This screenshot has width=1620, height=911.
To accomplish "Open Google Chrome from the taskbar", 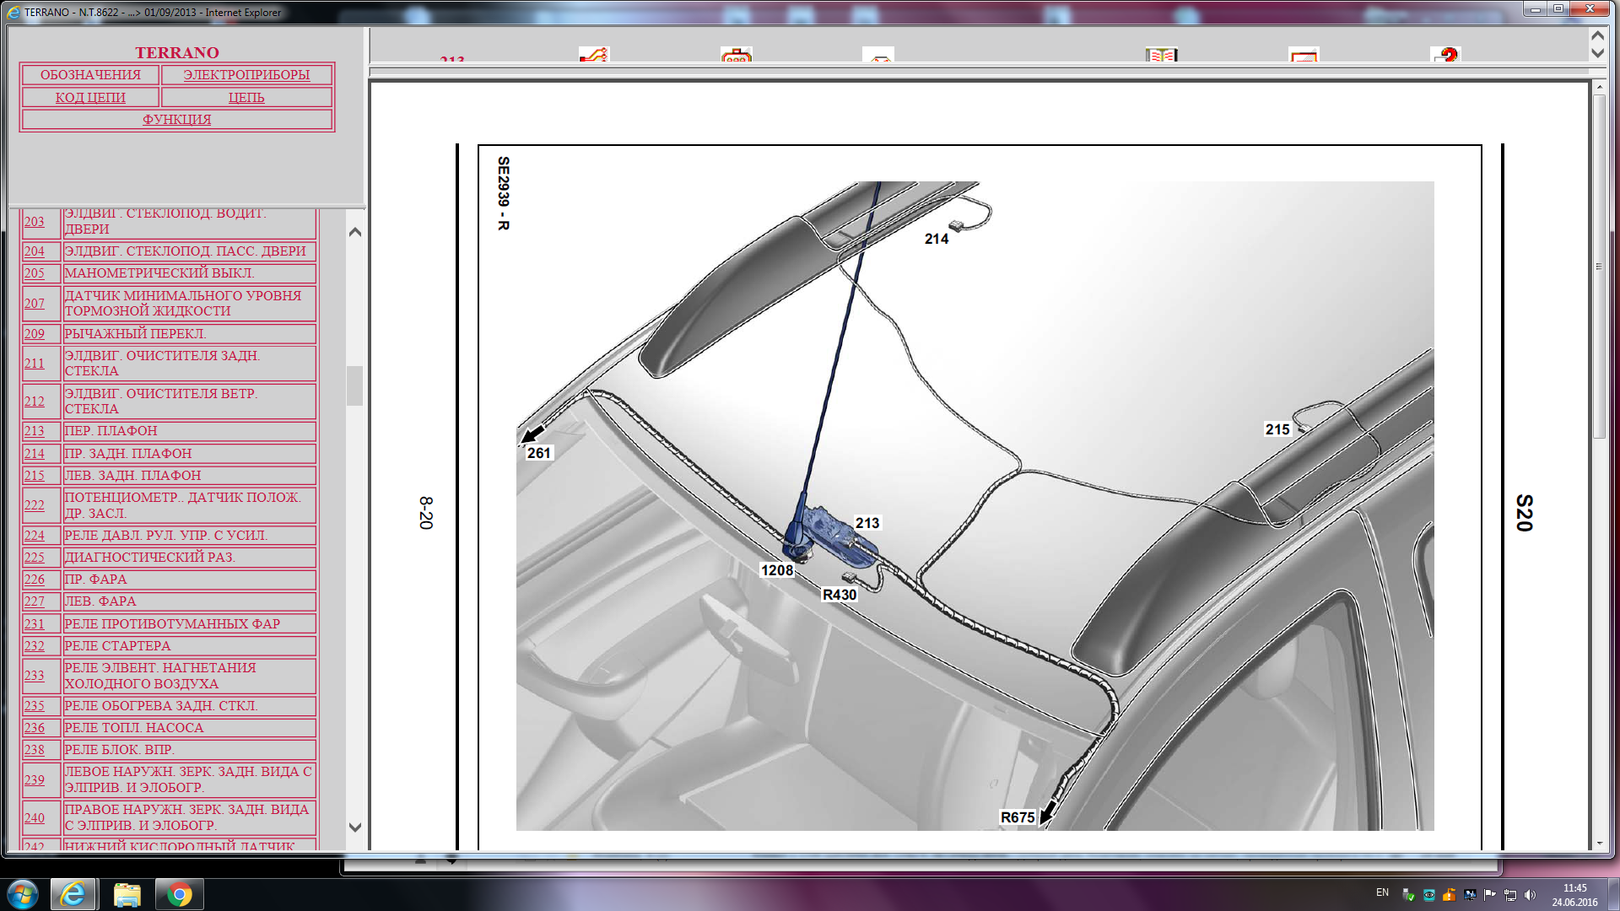I will 180,894.
